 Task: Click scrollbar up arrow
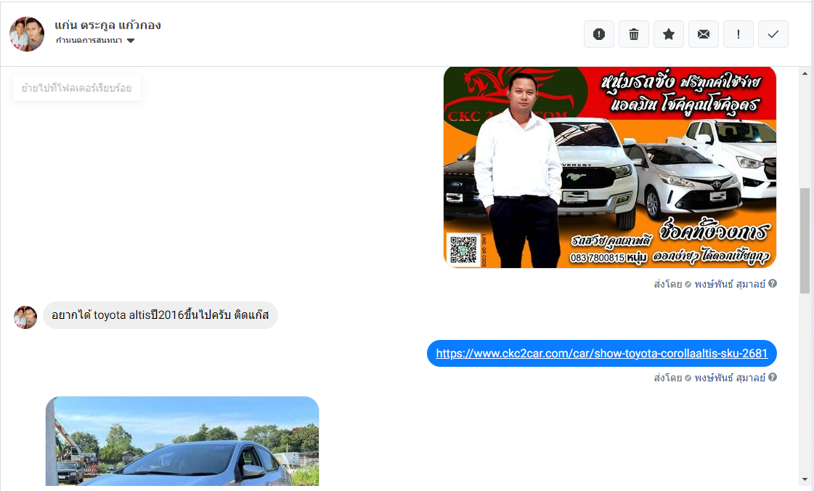coord(805,73)
